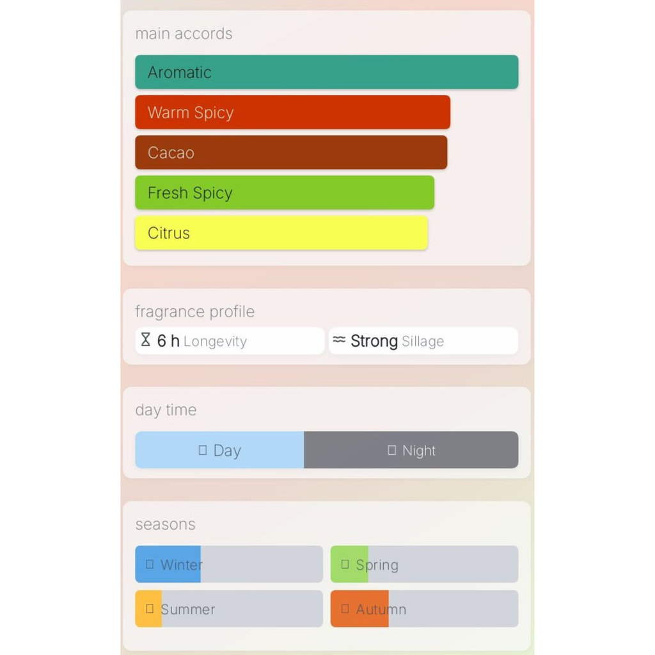Click the icon in the Autumn bar
Screen dimensions: 655x655
(x=345, y=609)
